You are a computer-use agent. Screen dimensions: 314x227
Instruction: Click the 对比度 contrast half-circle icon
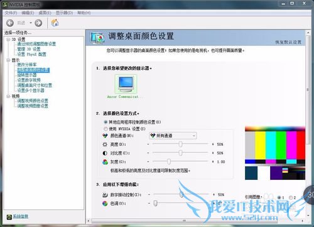tap(105, 153)
